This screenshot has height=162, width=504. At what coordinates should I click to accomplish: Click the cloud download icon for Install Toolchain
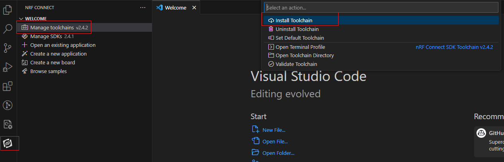click(271, 20)
